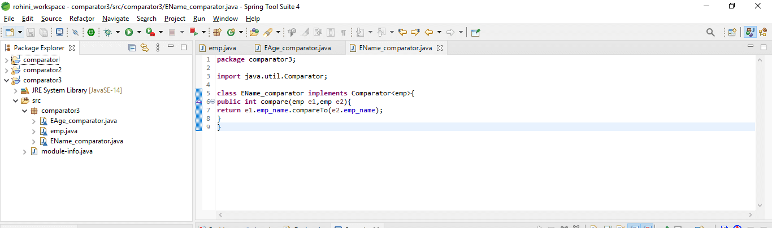The height and width of the screenshot is (228, 772).
Task: Click the green Run button
Action: click(x=129, y=32)
